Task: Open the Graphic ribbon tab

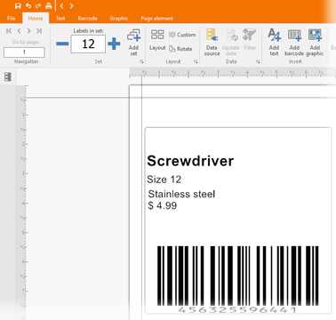Action: coord(119,19)
